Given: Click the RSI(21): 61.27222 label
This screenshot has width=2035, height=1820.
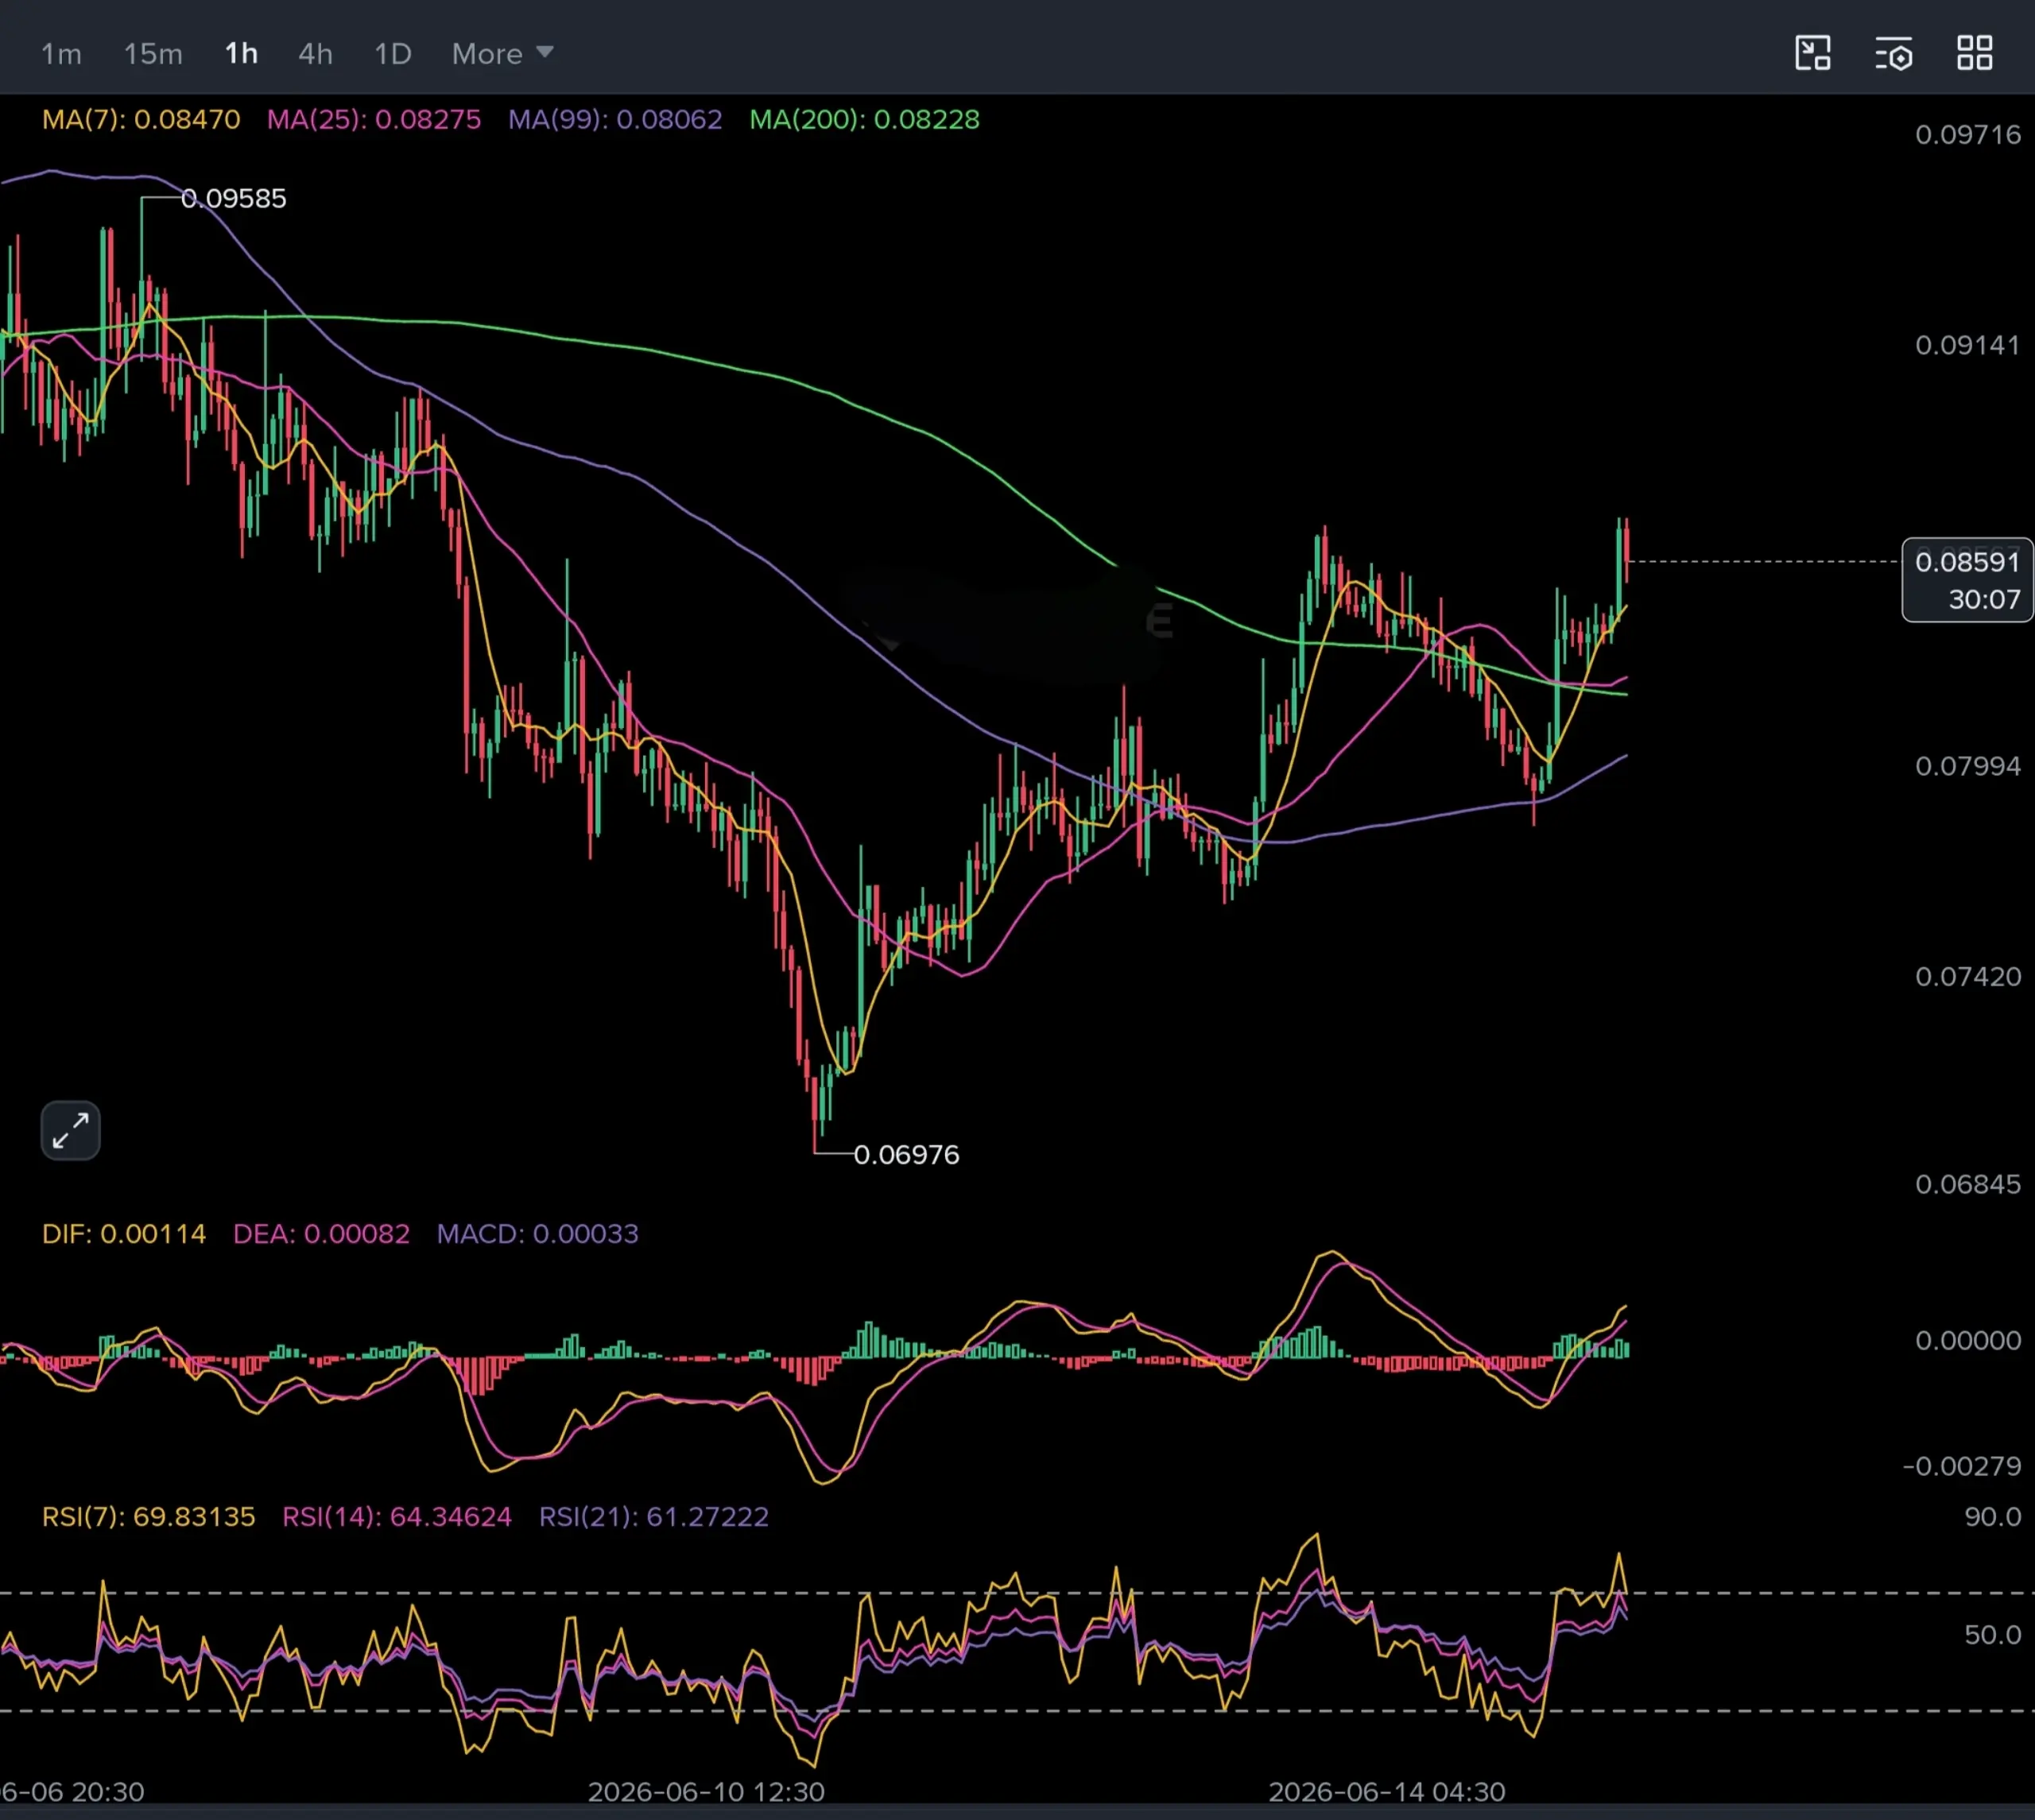Looking at the screenshot, I should [x=654, y=1517].
